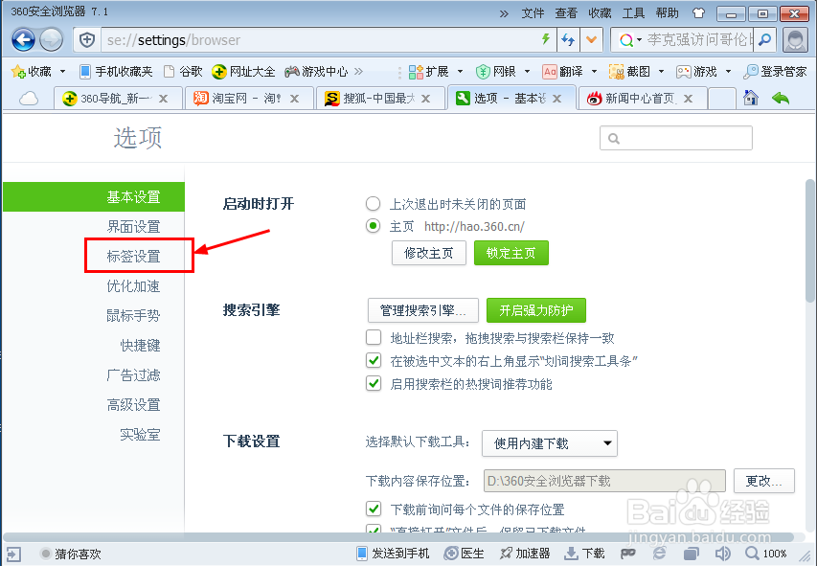Screen dimensions: 817x566
Task: Click the shield security icon in address bar
Action: click(x=86, y=39)
